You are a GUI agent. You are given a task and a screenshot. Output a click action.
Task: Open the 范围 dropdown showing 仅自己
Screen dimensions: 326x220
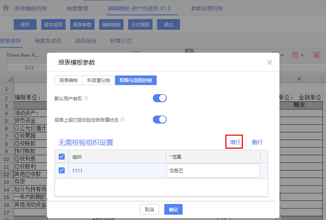click(x=213, y=171)
